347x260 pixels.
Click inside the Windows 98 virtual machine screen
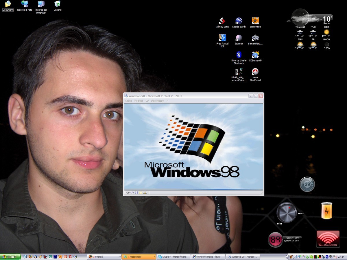pos(193,146)
